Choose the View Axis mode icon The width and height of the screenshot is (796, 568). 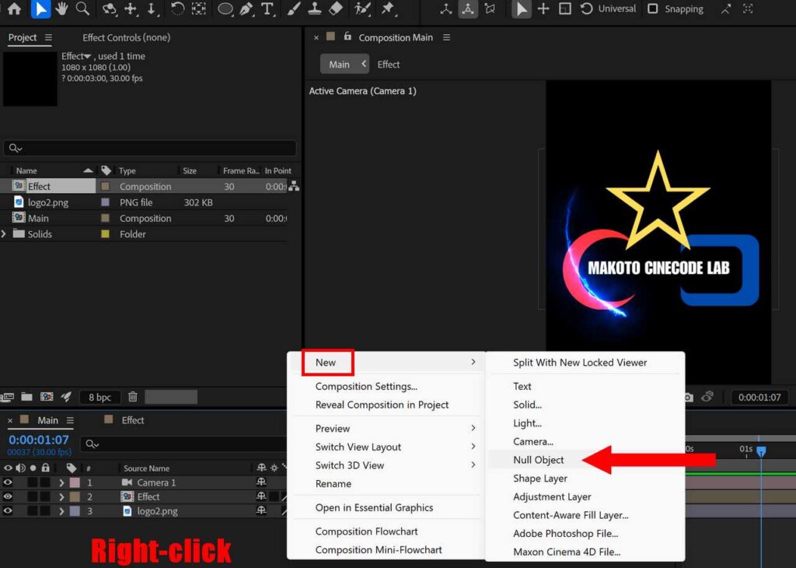490,9
